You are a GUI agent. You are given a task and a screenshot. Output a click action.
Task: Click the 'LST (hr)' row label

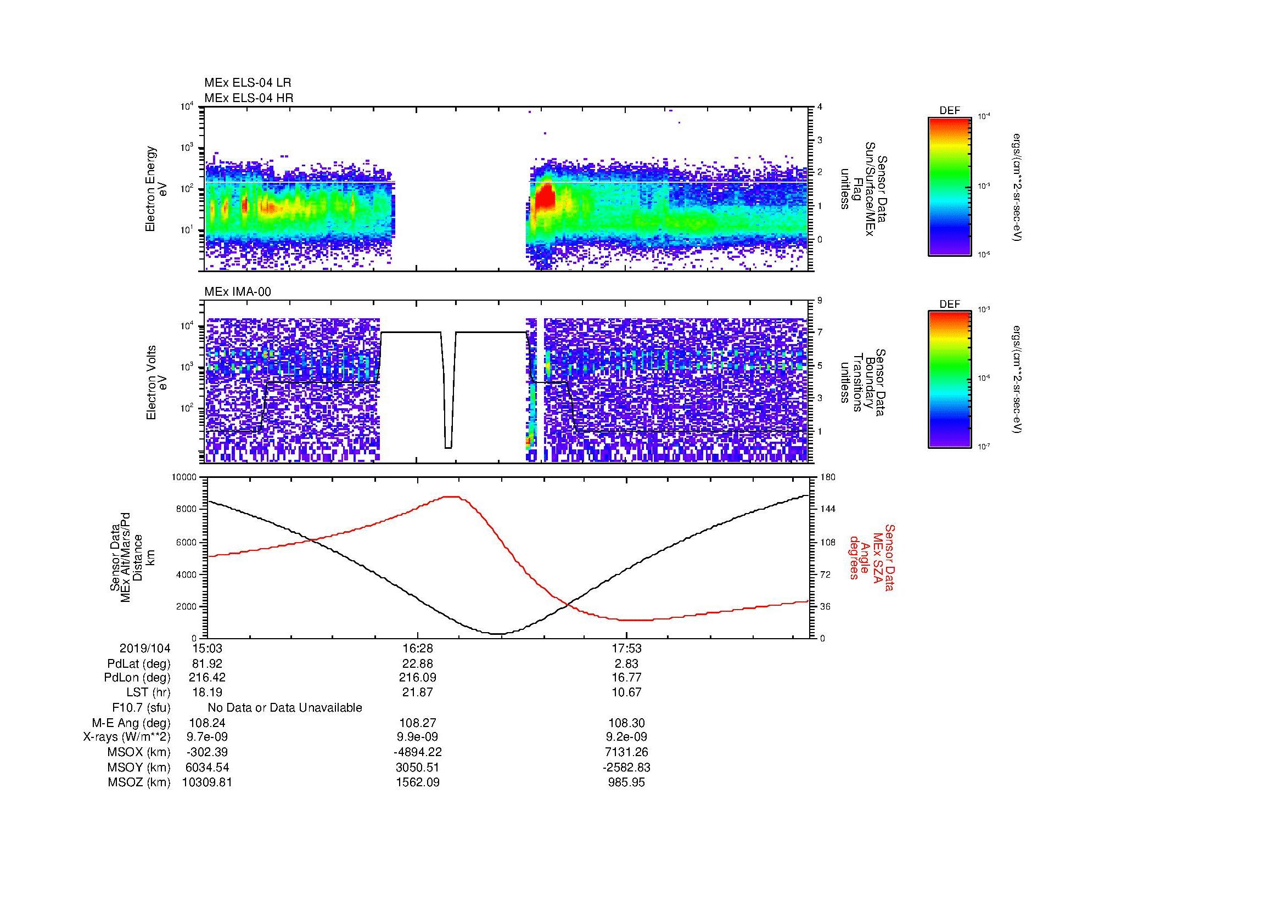[x=148, y=692]
